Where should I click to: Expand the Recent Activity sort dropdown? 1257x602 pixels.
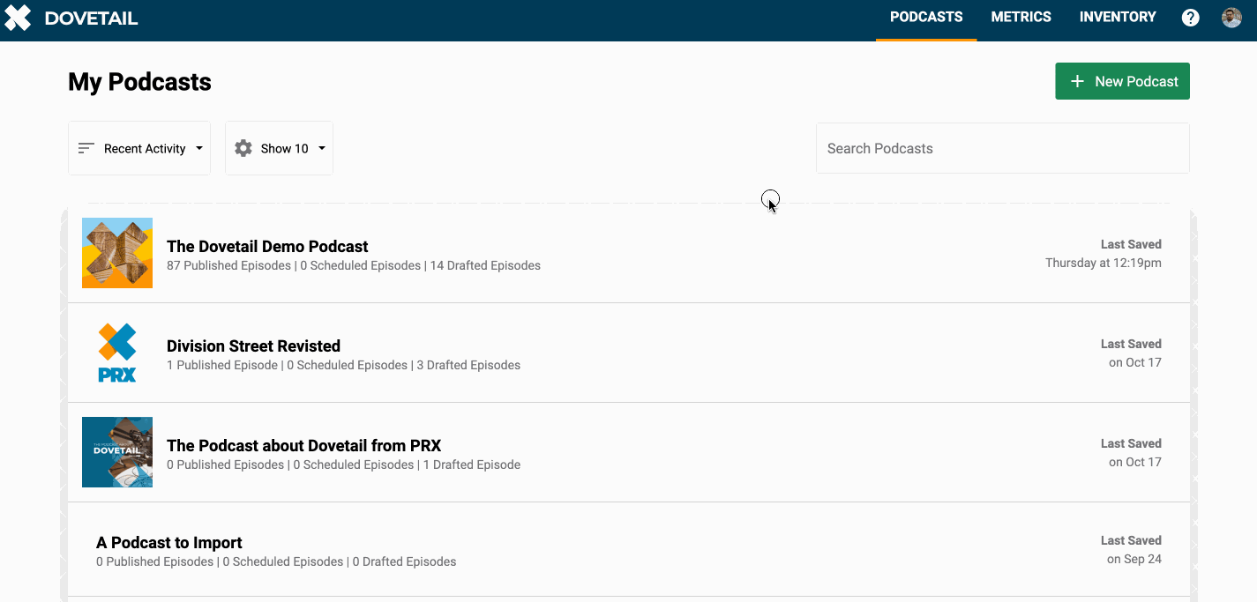click(199, 148)
